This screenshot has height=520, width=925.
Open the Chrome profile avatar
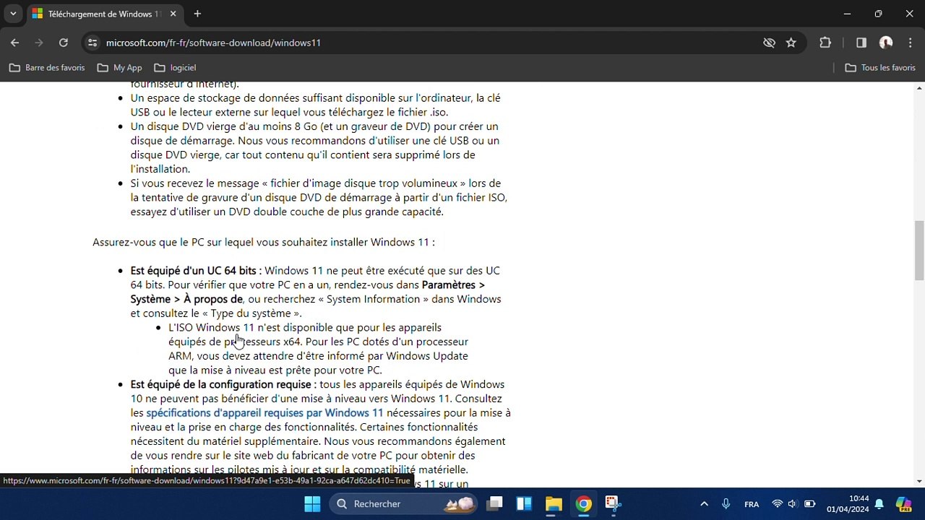886,43
